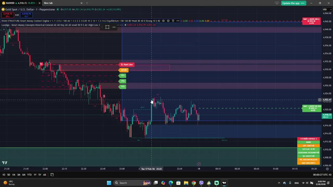This screenshot has width=333, height=187.
Task: Open a new tab with plus icon
Action: pyautogui.click(x=87, y=3)
